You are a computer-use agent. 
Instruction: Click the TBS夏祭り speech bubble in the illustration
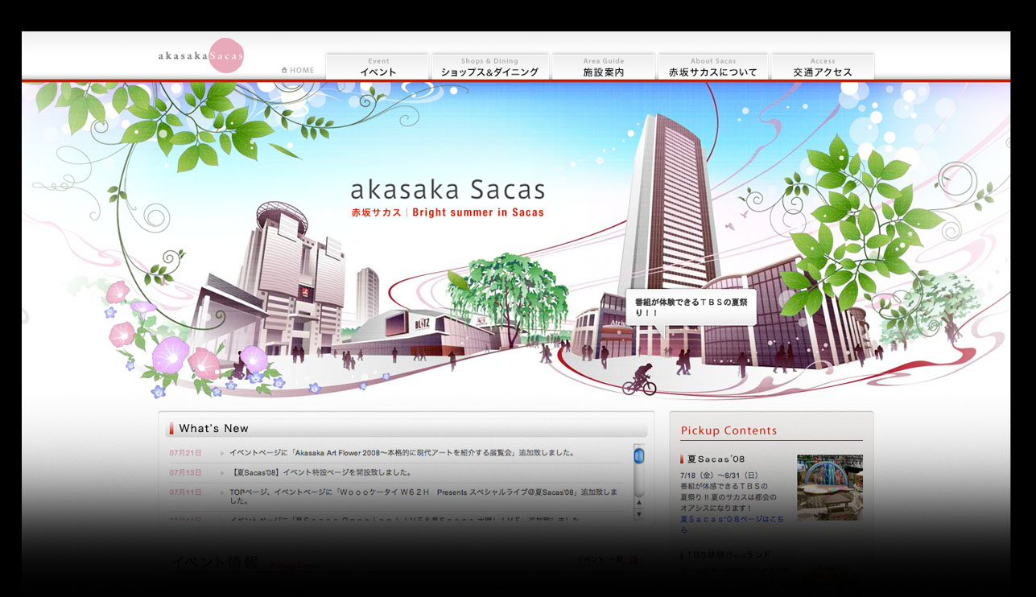pyautogui.click(x=691, y=307)
